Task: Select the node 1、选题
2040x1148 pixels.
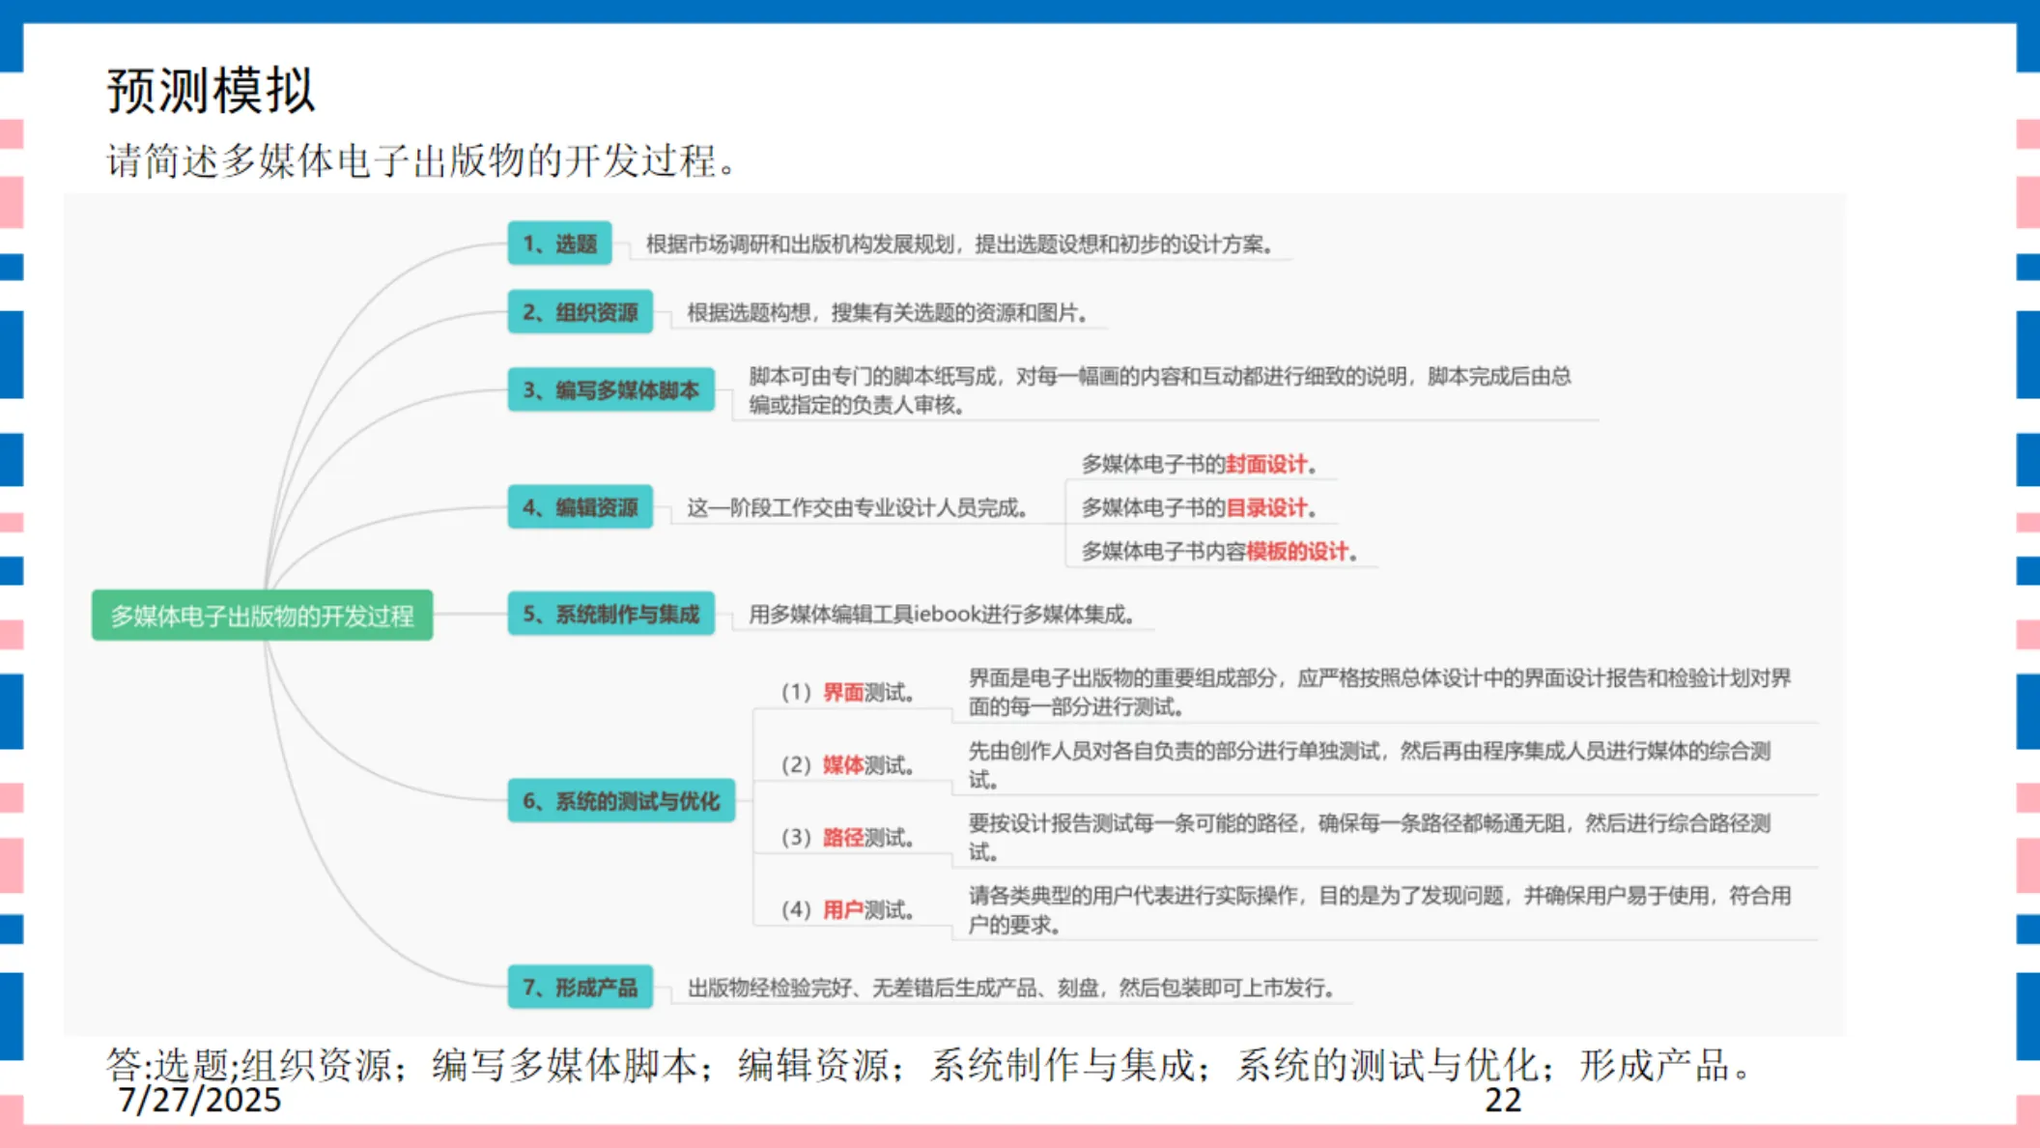Action: (559, 244)
